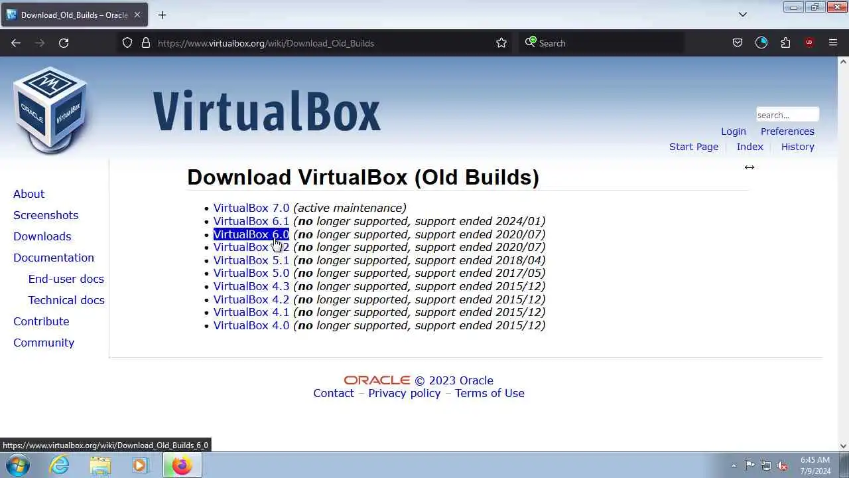Open the VirtualBox 6.0 builds link
849x478 pixels.
click(251, 234)
